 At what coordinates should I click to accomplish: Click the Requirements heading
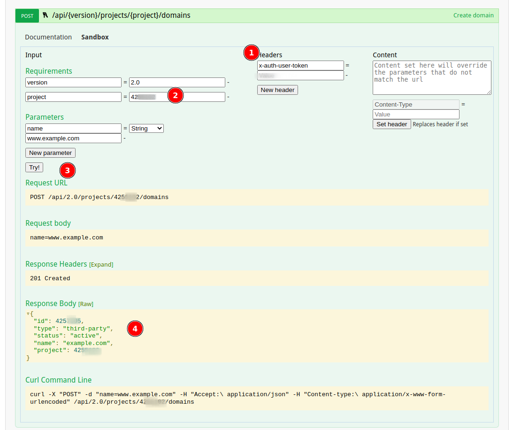tap(49, 71)
